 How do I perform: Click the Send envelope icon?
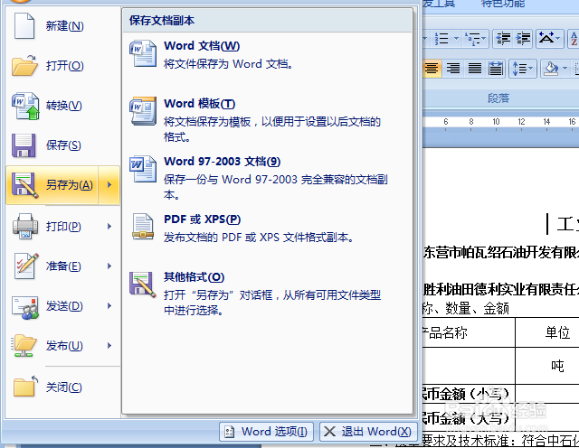(25, 307)
